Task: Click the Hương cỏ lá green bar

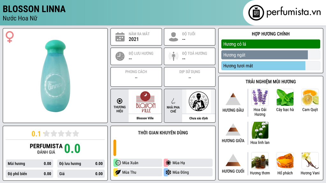Action: (x=271, y=44)
